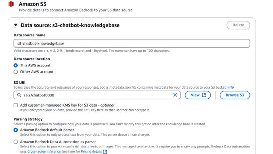Click into the S3 URI field showing s3://chatbot0000
273x154 pixels.
[x=97, y=95]
